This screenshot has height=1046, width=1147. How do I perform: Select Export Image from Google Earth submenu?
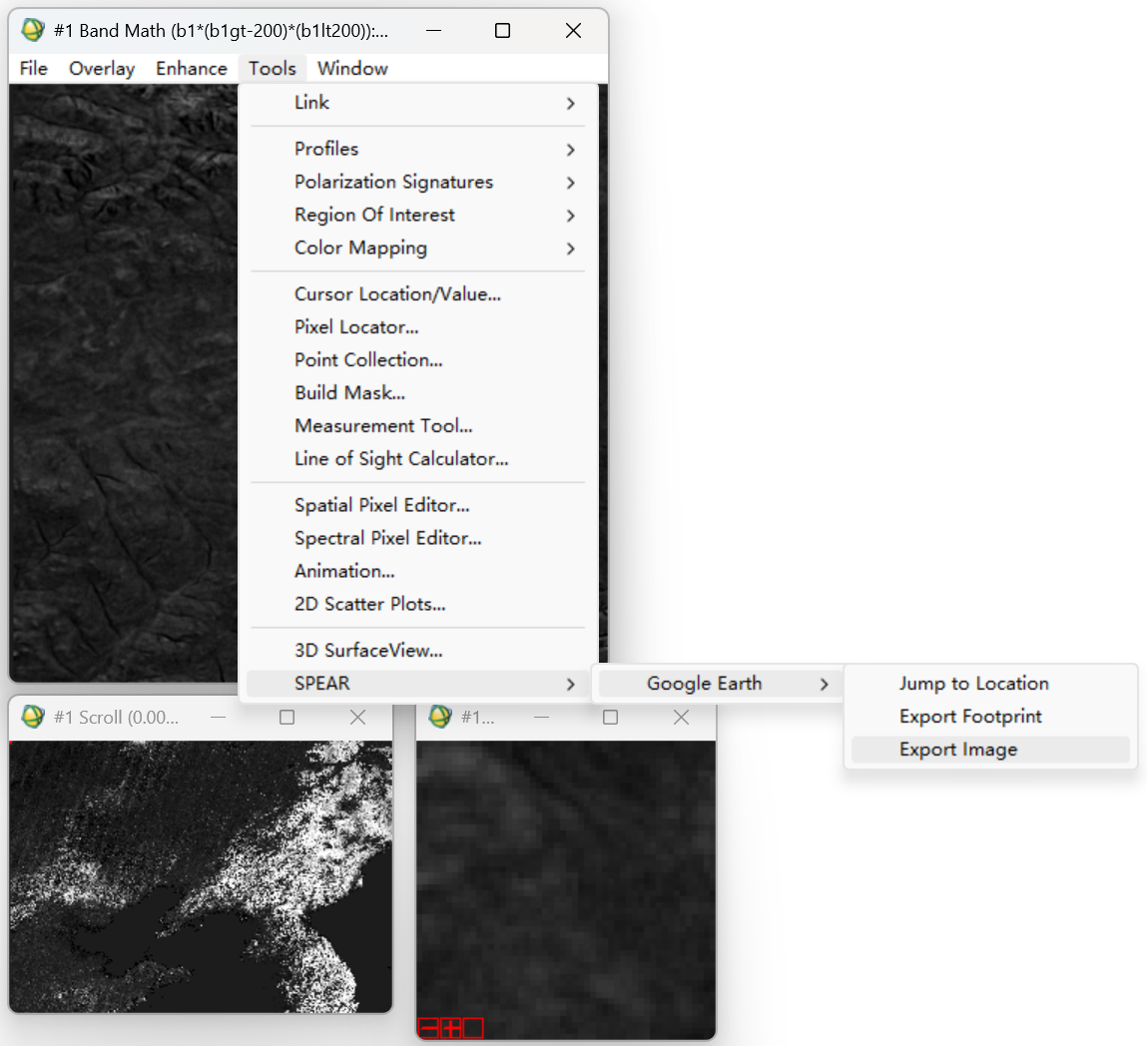957,749
